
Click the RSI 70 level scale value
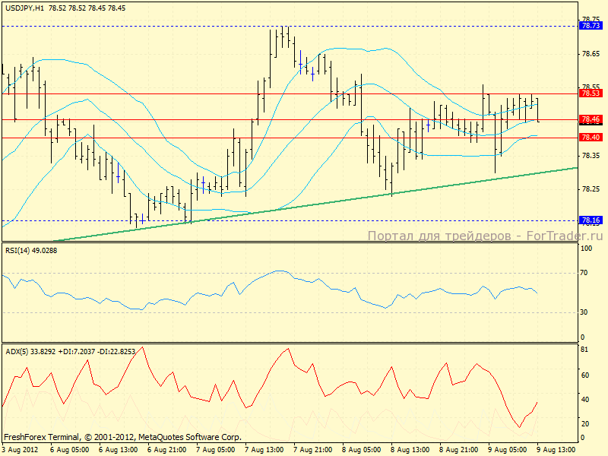pyautogui.click(x=586, y=271)
